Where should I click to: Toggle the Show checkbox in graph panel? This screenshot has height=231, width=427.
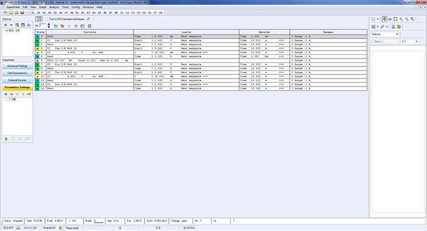(x=373, y=41)
